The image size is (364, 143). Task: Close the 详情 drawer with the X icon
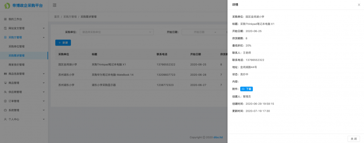359,5
